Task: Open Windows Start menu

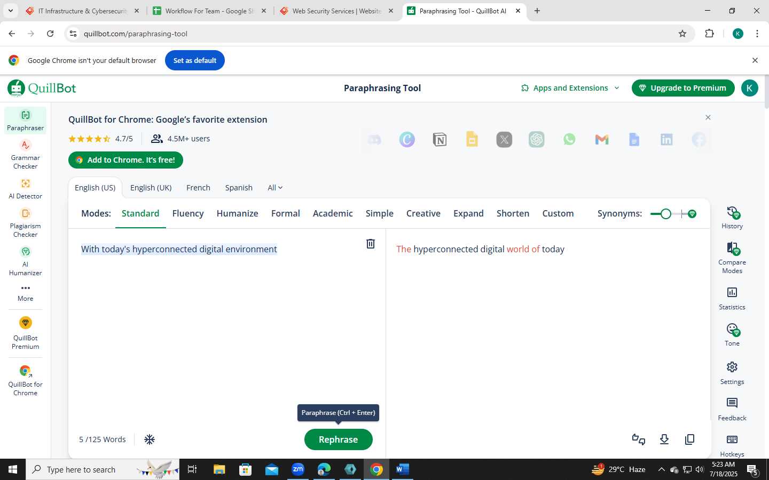Action: [x=13, y=469]
